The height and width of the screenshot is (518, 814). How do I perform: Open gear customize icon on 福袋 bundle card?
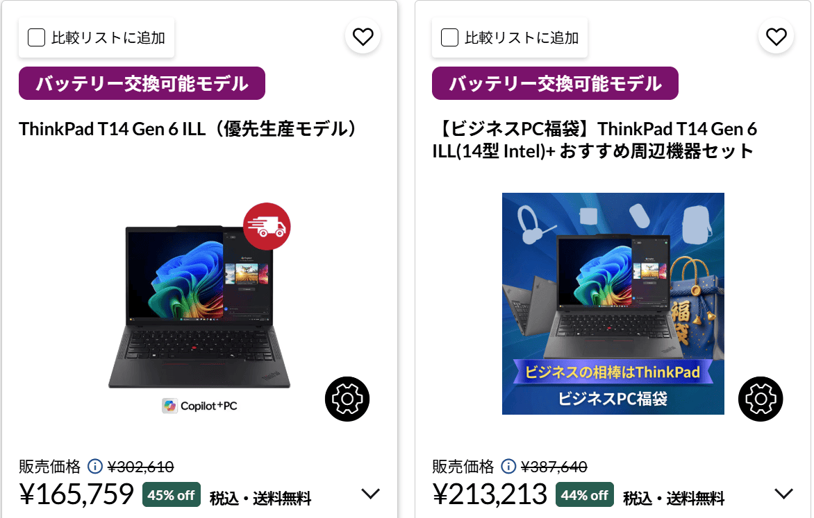pyautogui.click(x=761, y=399)
